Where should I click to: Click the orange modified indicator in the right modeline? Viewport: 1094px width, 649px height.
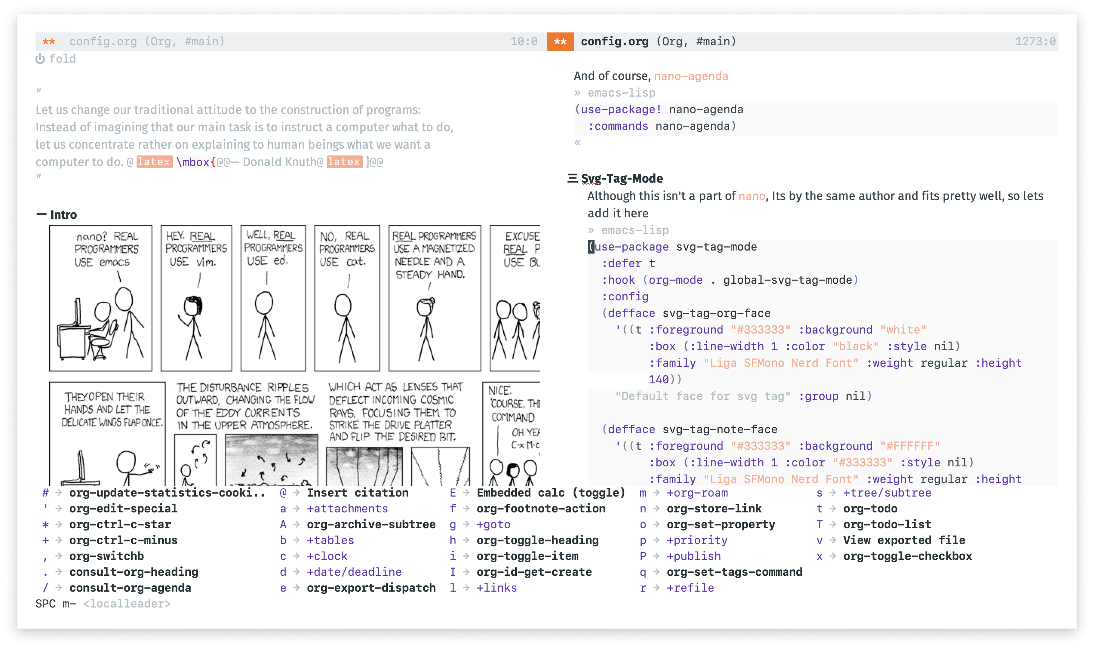[x=560, y=42]
